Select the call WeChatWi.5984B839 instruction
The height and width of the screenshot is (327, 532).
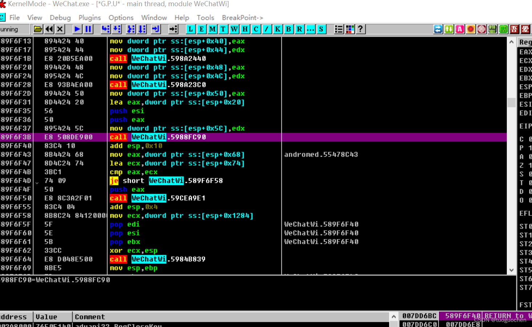pyautogui.click(x=158, y=259)
